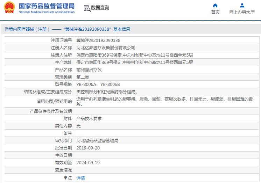Viewport: 261px width, 183px height.
Task: Click the 批准日期 label
Action: click(63, 148)
